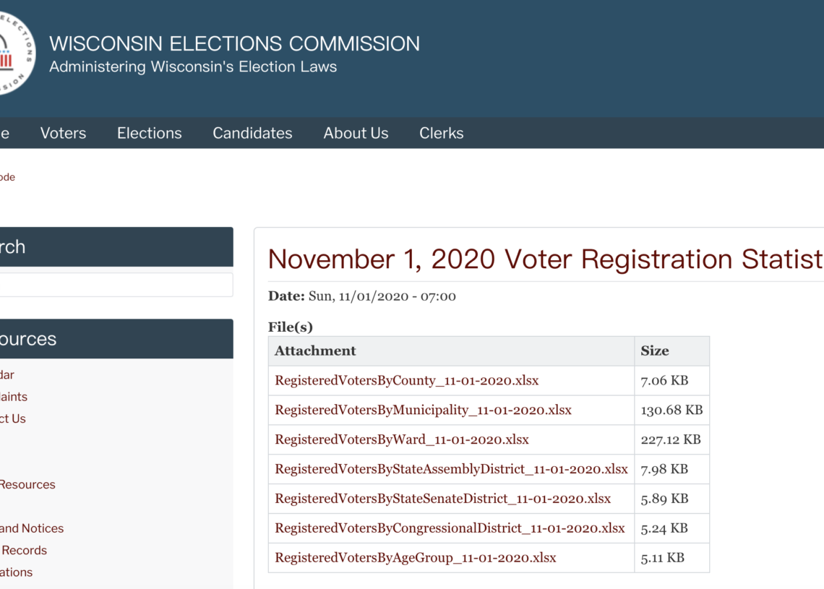Download RegisteredVotersByWard xlsx file

(401, 439)
